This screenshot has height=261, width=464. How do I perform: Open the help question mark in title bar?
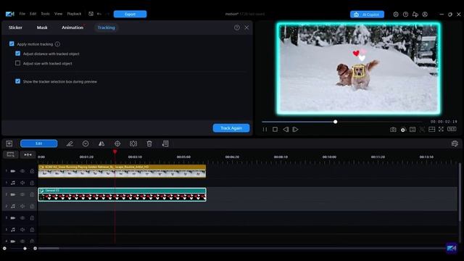[x=405, y=14]
